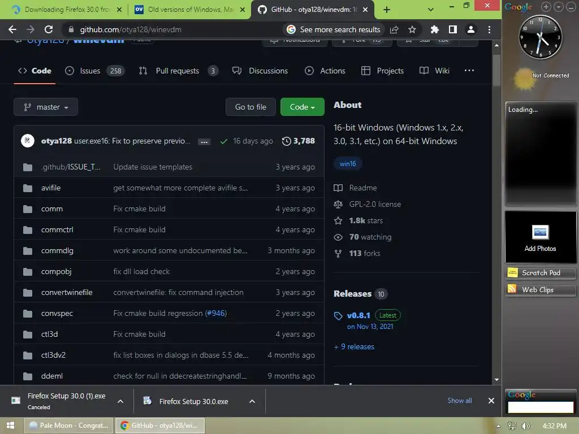
Task: Open Scratch Pad gadget in sidebar
Action: [540, 273]
